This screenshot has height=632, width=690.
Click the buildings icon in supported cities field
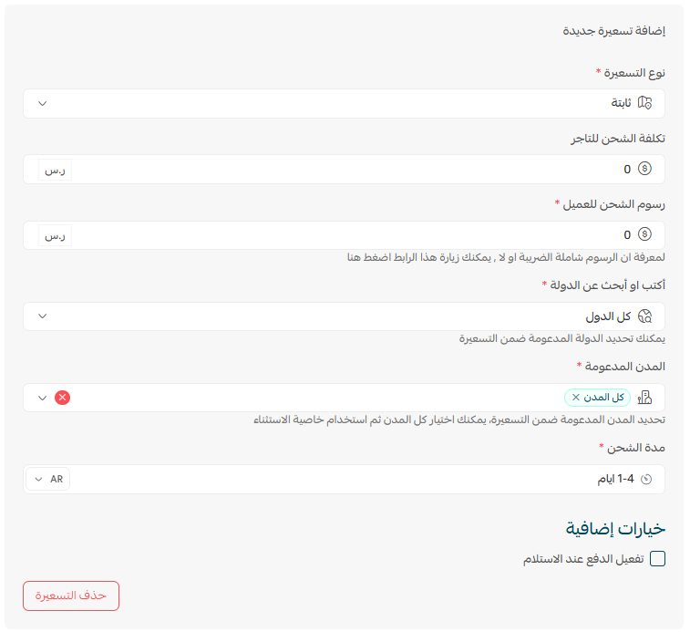(x=645, y=398)
